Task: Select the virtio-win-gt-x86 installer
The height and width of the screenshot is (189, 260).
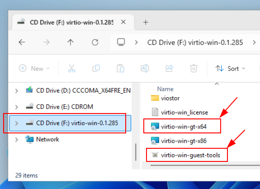Action: (184, 141)
